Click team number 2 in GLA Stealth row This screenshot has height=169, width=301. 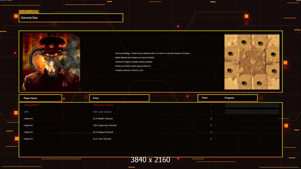(x=211, y=119)
